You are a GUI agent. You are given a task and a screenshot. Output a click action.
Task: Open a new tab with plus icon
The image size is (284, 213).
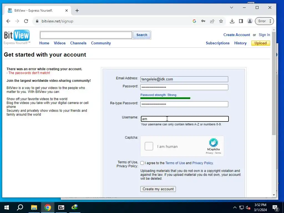(77, 11)
